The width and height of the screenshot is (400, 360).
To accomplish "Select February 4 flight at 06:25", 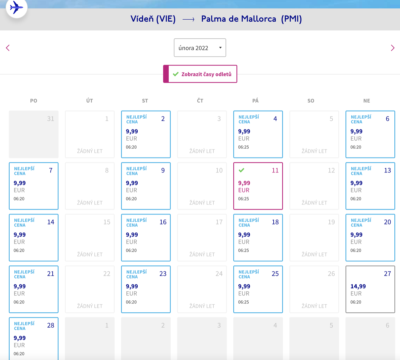I will (x=258, y=135).
